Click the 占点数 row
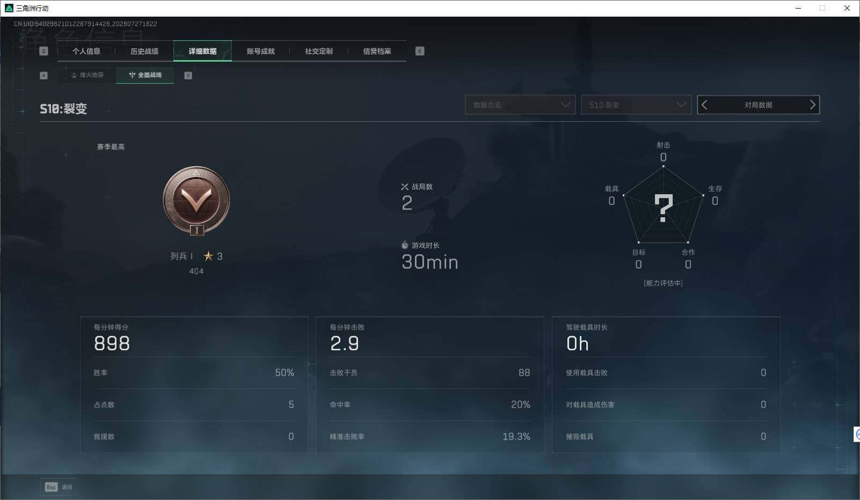Viewport: 860px width, 500px height. (194, 405)
